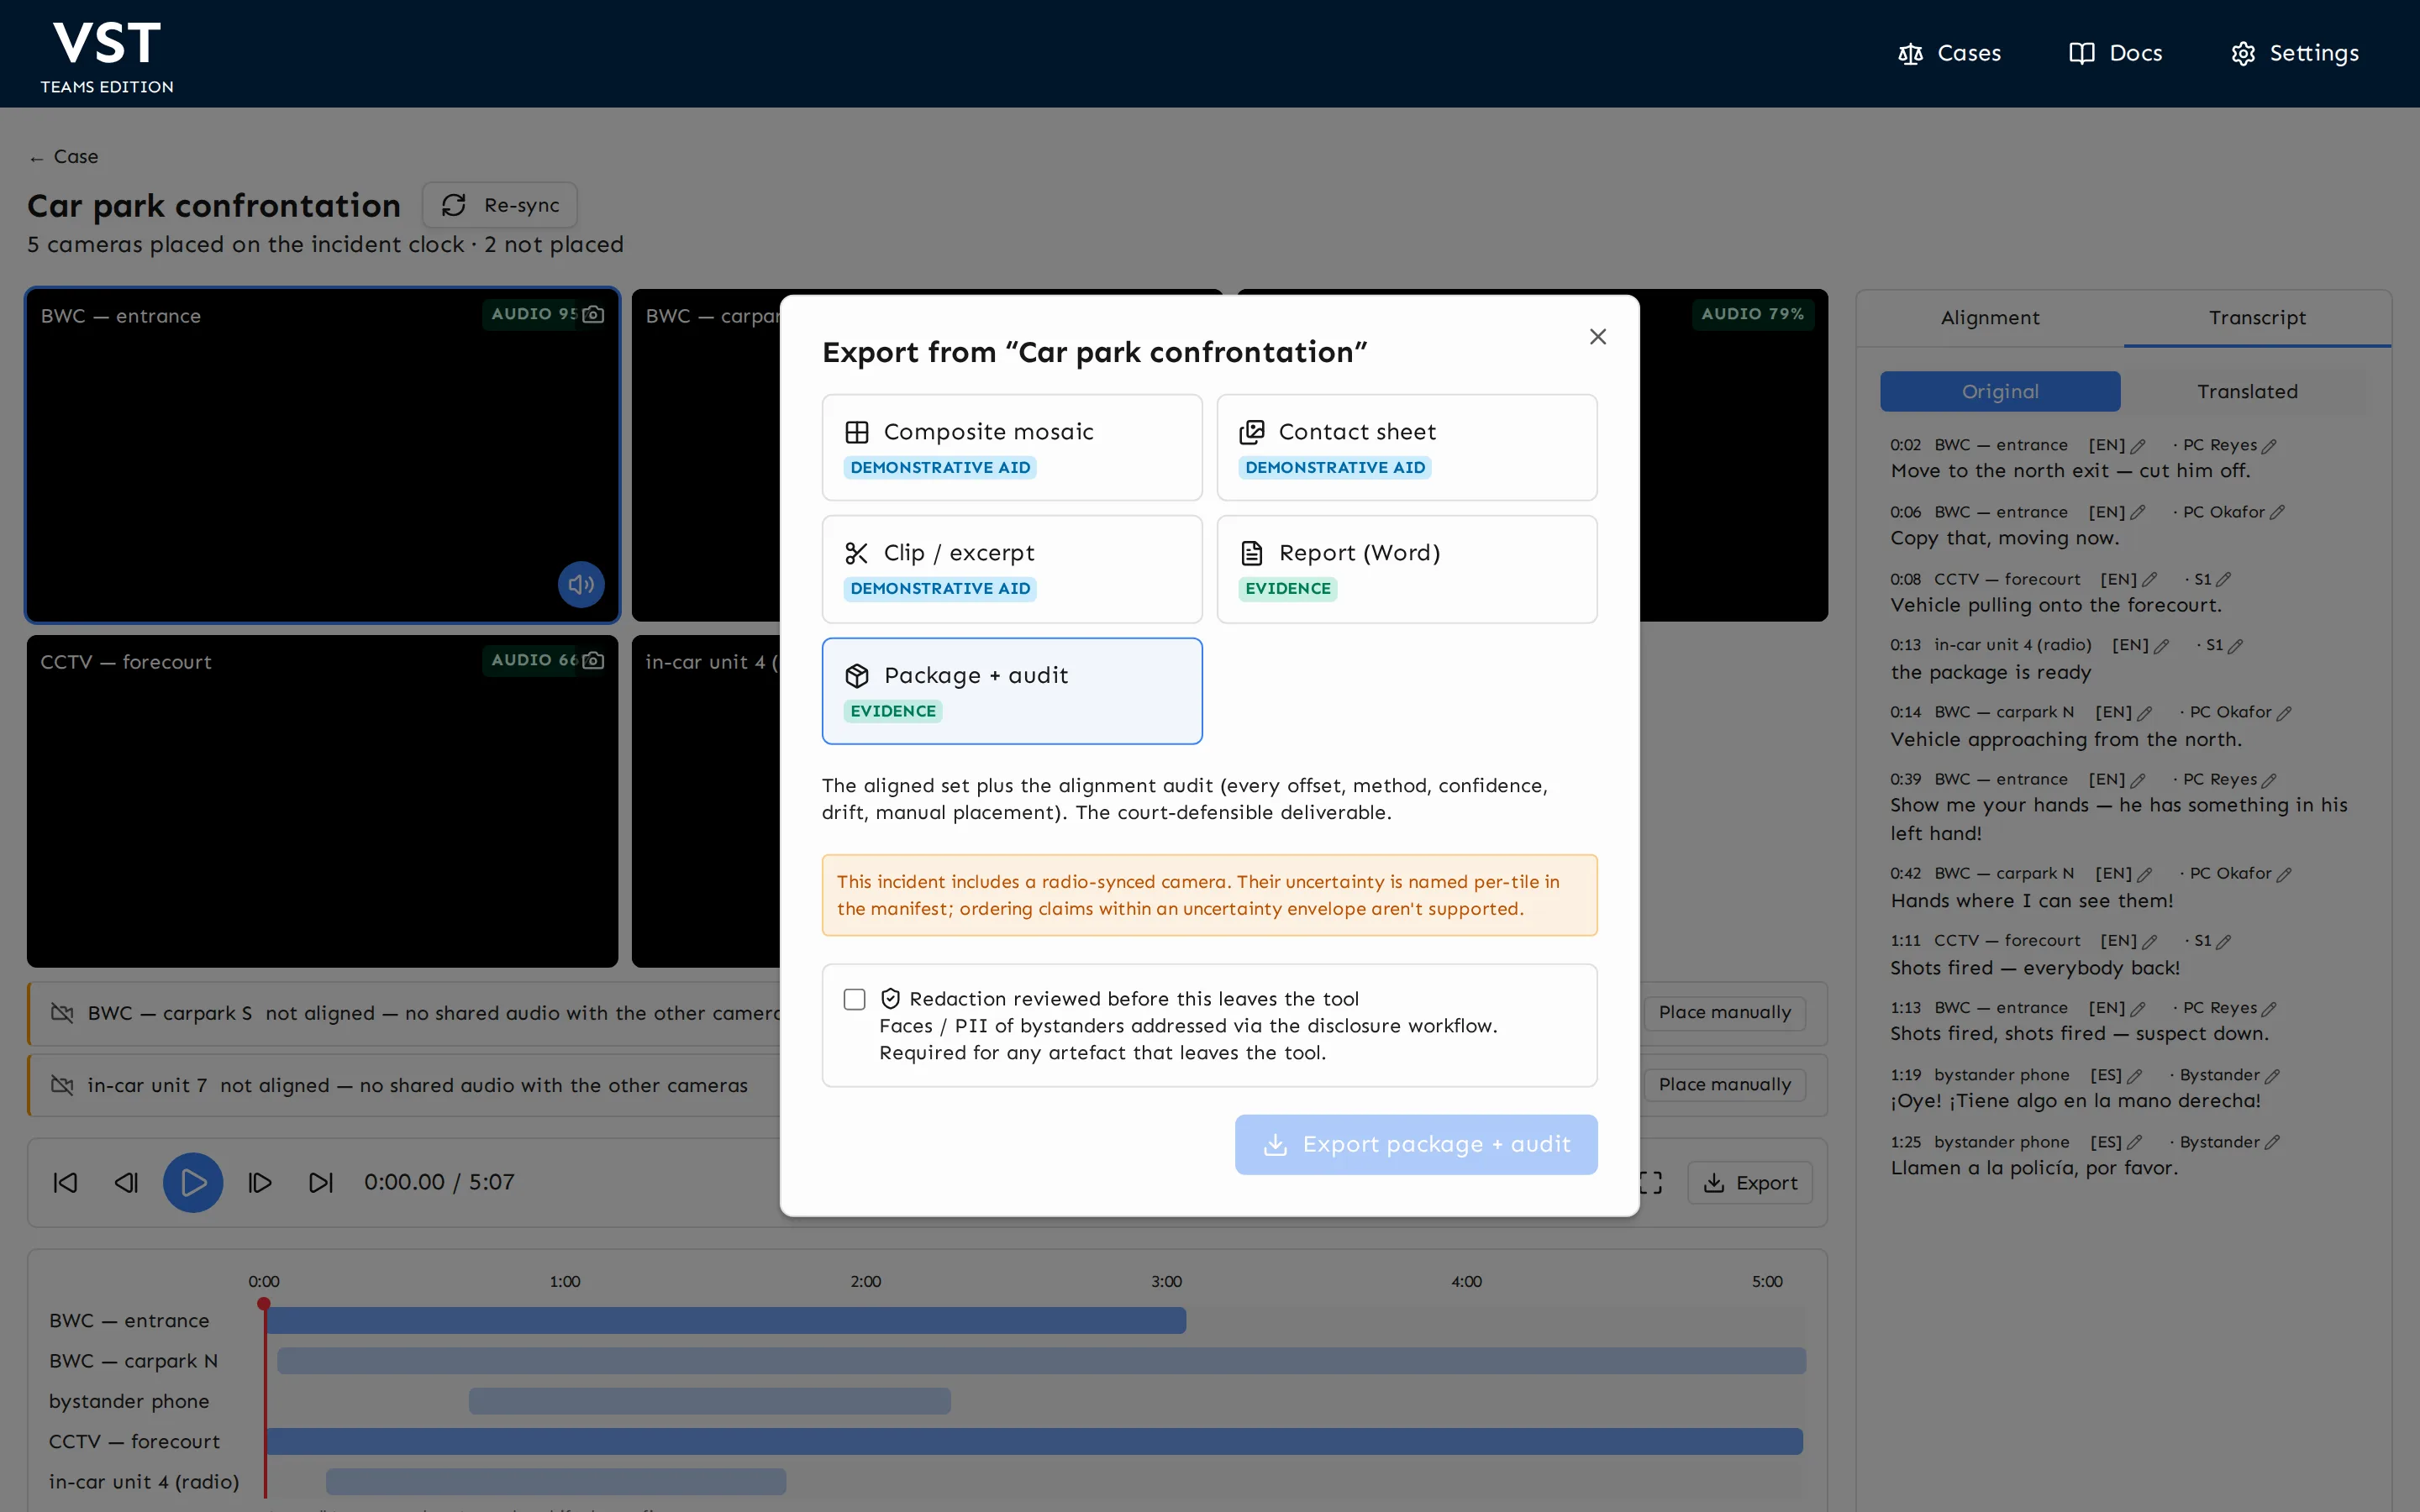Step back one frame

click(126, 1183)
